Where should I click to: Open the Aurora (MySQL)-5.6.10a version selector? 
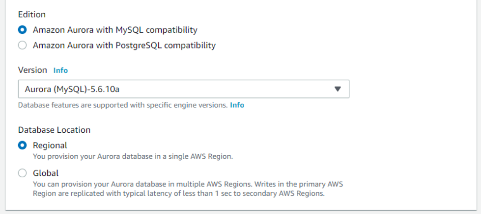coord(183,89)
